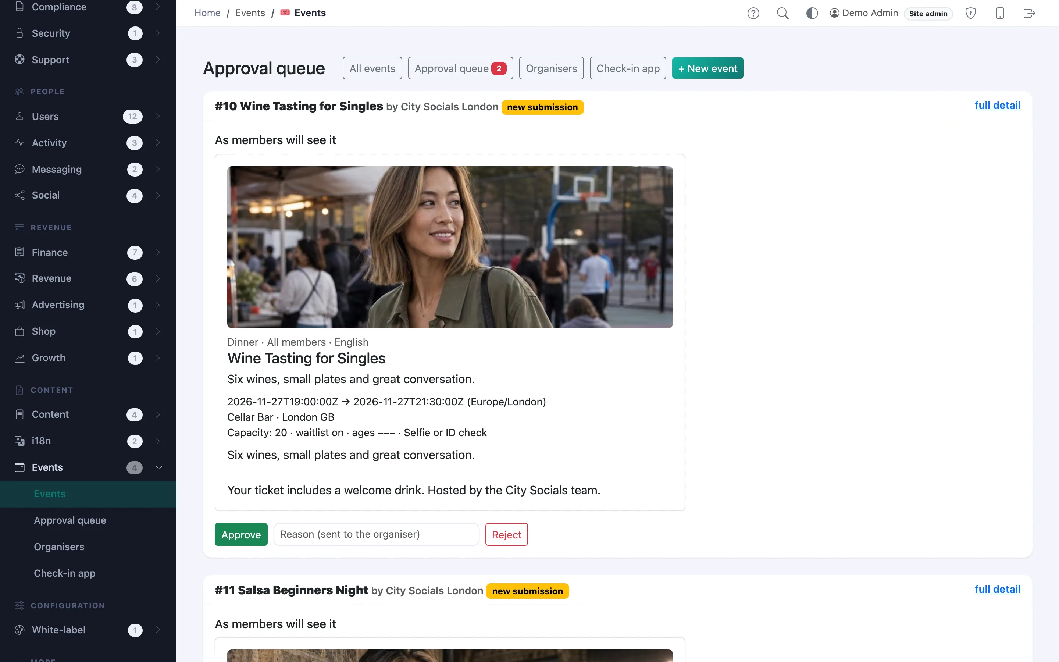Click the Demo Admin user avatar icon
1059x662 pixels.
coord(834,13)
